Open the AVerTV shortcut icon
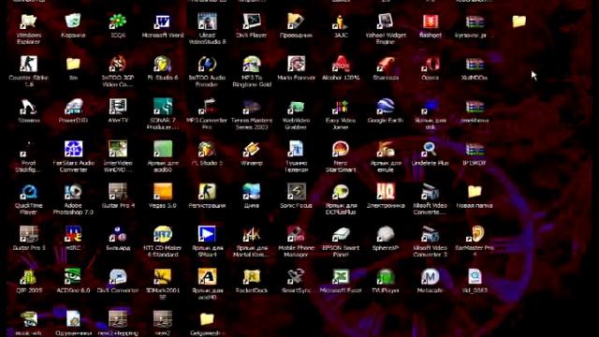599x337 pixels. click(x=118, y=107)
